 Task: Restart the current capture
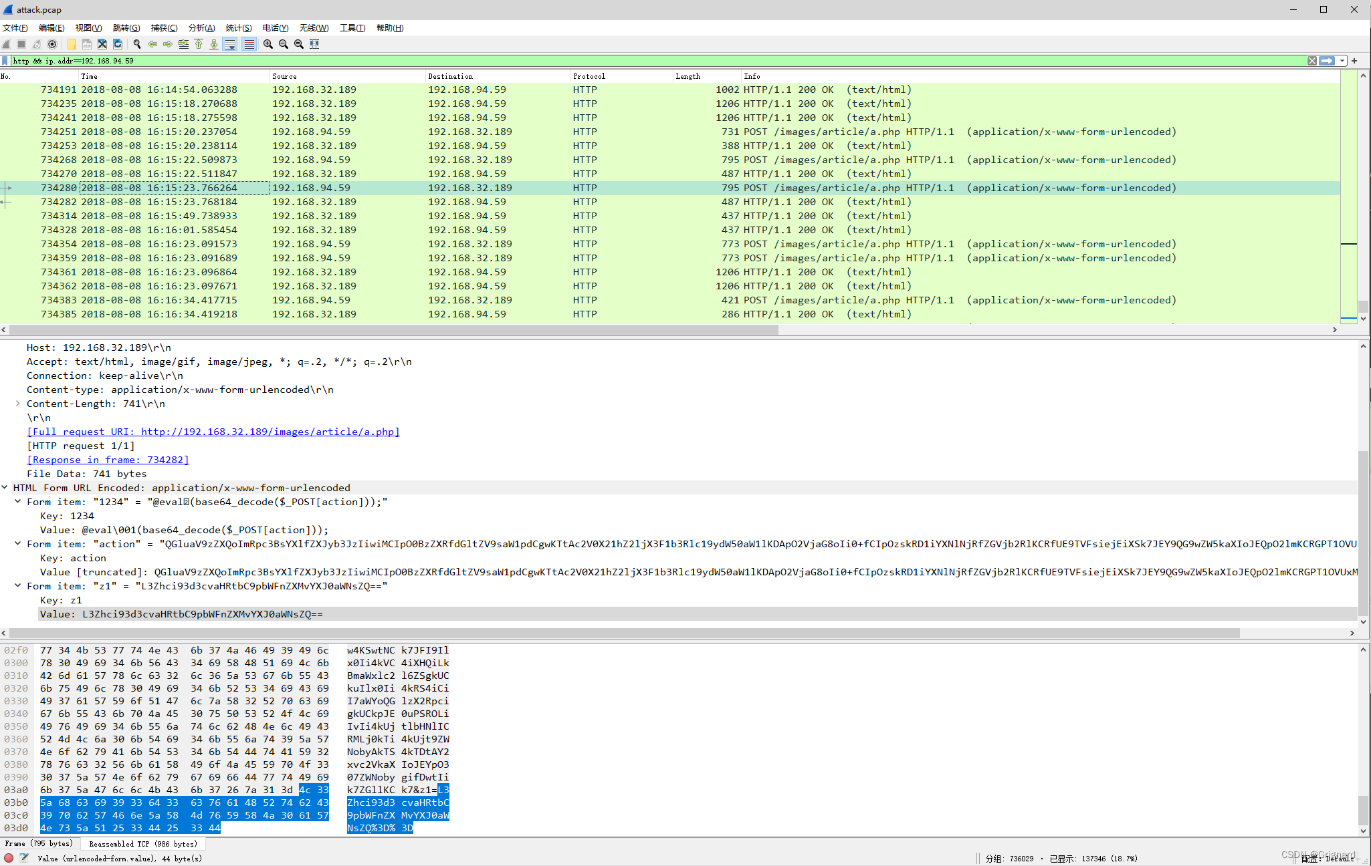point(37,44)
